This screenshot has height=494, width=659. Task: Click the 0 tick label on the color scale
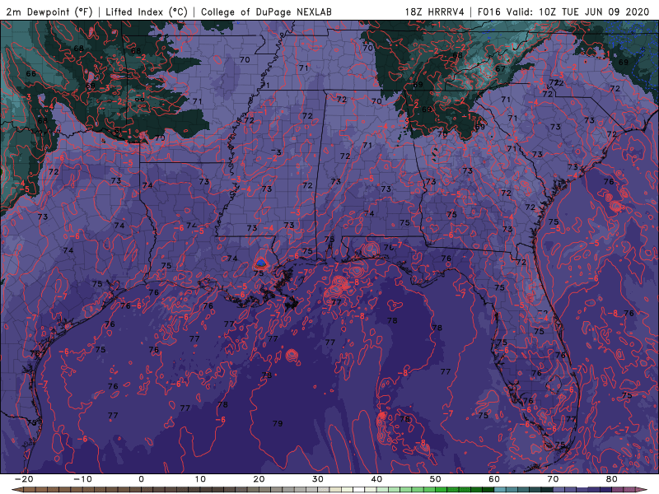(141, 479)
